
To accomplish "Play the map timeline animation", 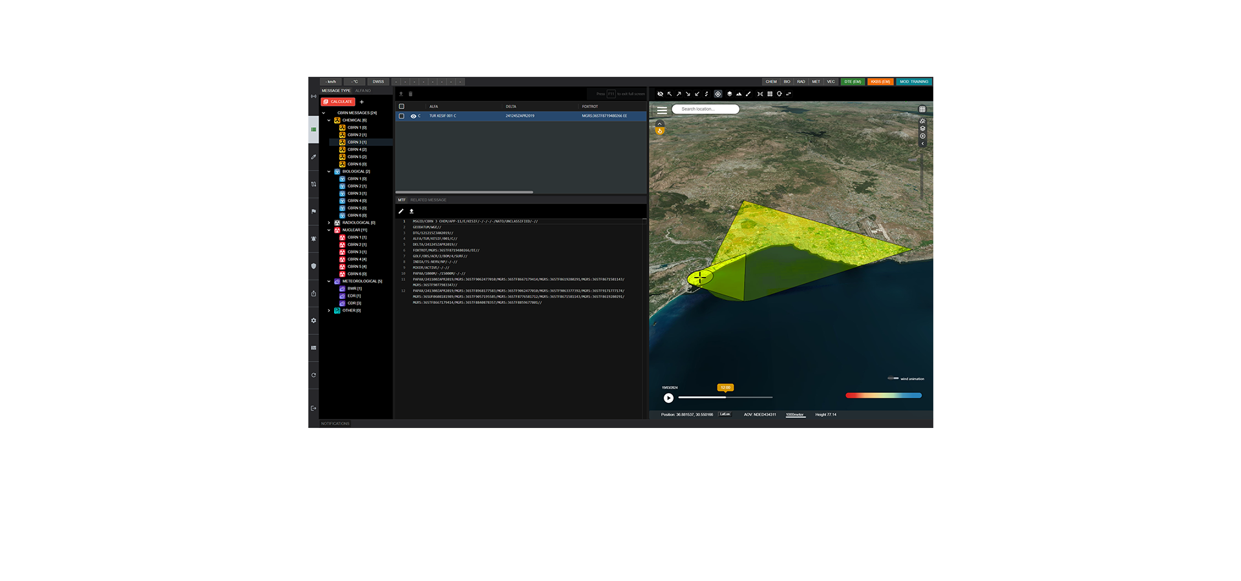I will (x=668, y=398).
